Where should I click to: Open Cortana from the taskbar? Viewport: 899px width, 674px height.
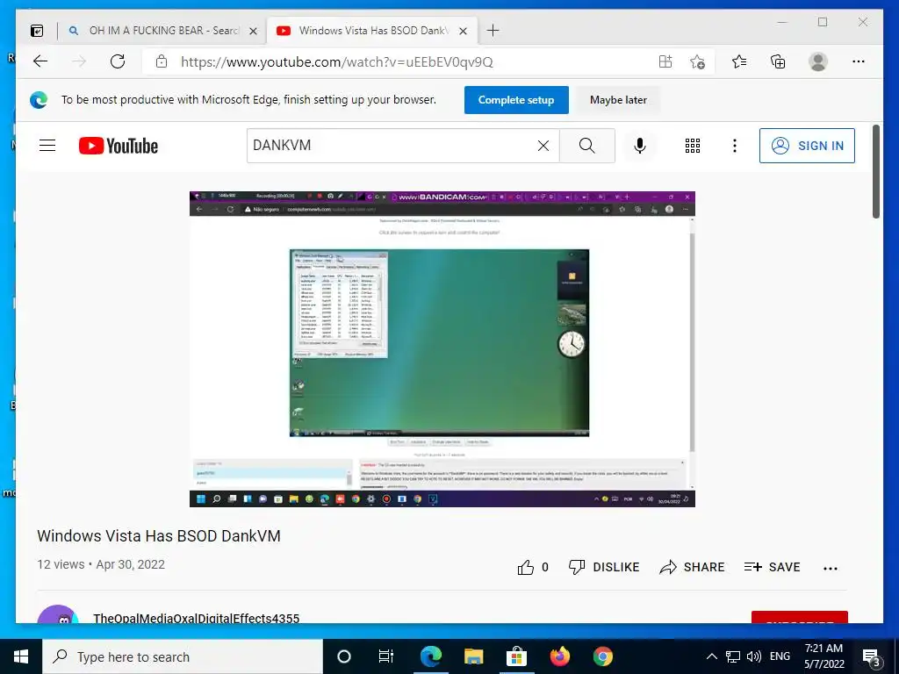[x=344, y=656]
